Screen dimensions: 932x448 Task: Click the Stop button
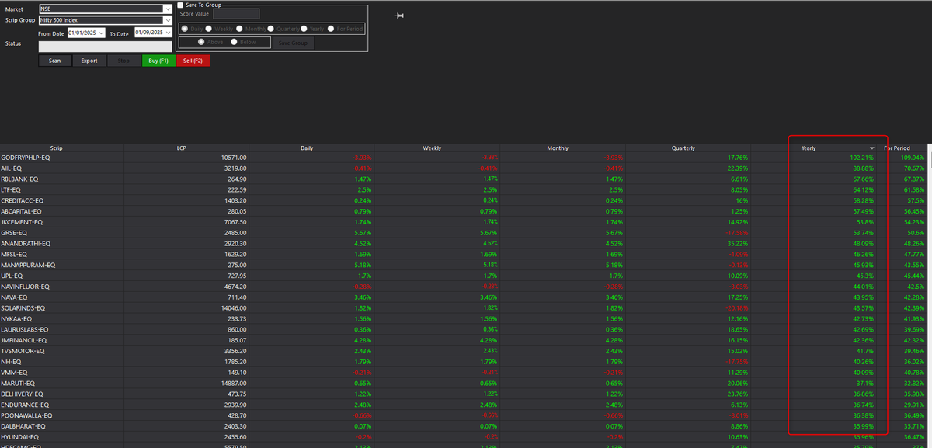coord(124,60)
